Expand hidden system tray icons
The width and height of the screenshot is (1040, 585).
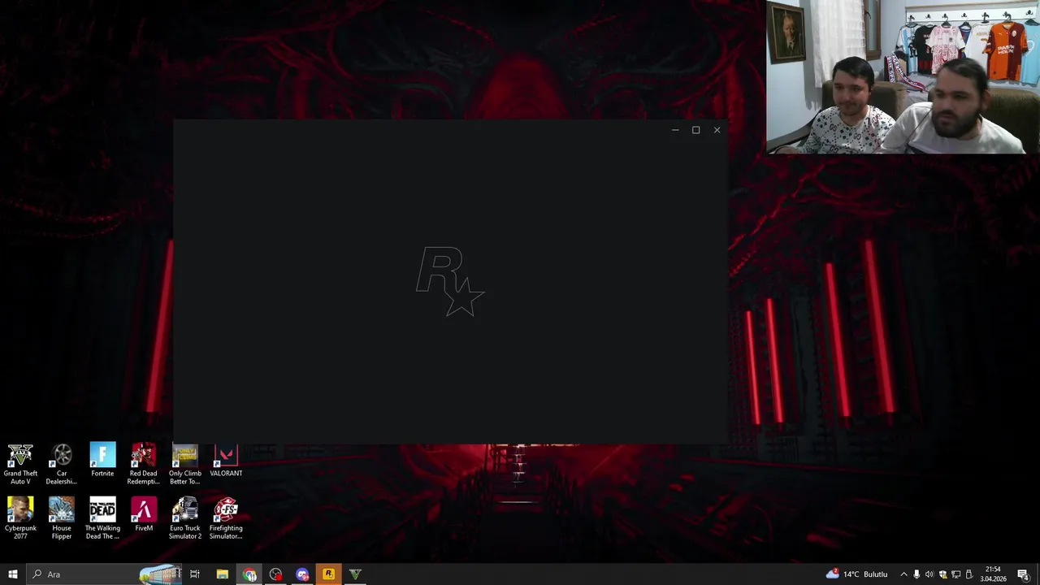[x=903, y=574]
